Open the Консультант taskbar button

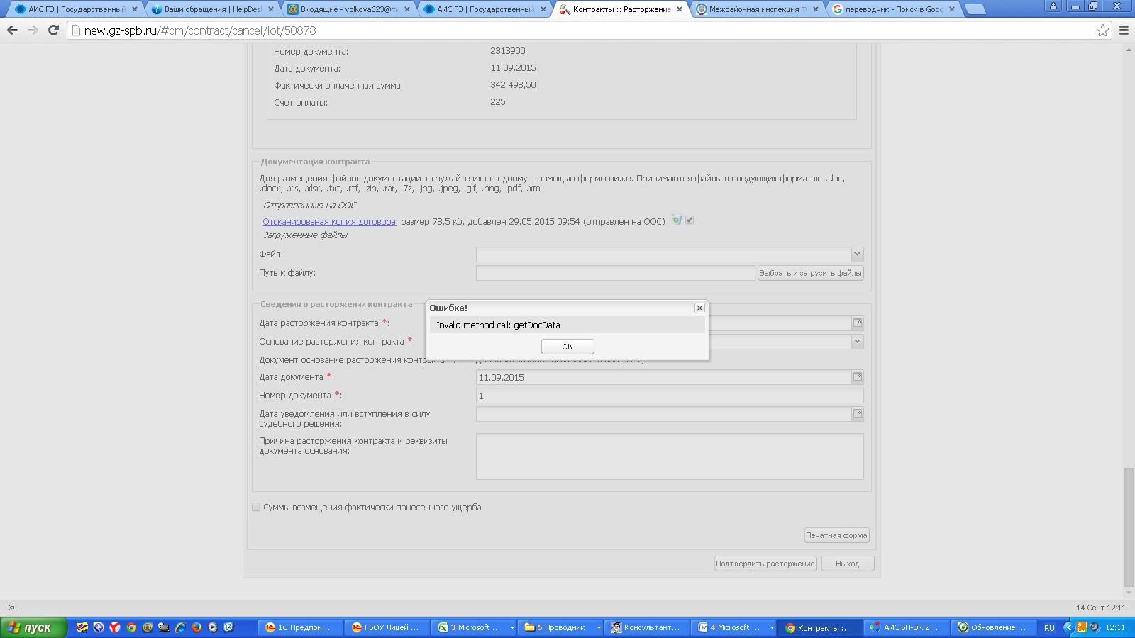pyautogui.click(x=648, y=627)
